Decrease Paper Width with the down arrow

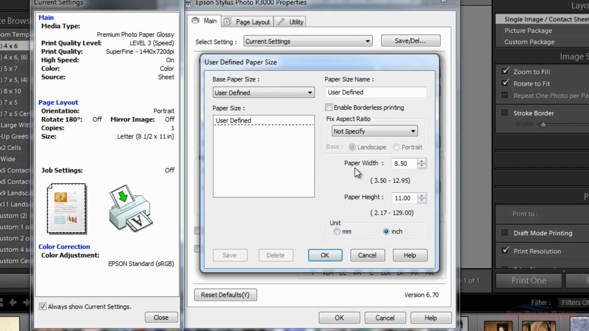pos(422,166)
